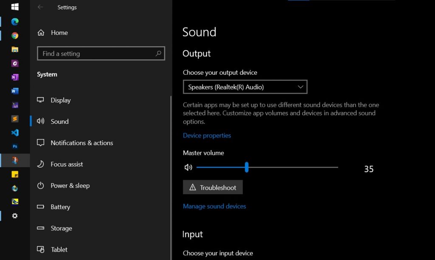The image size is (435, 260).
Task: Mute via the Master volume speaker icon
Action: click(188, 167)
